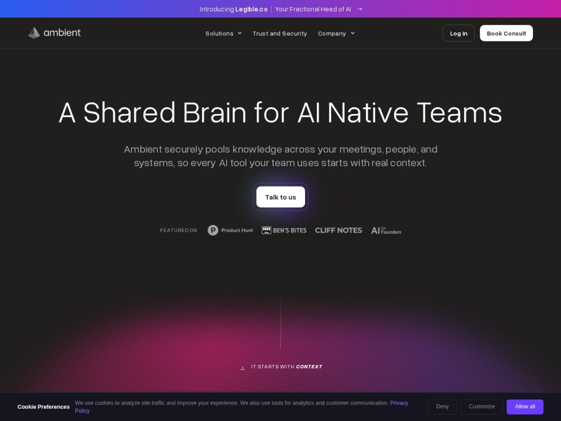Screen dimensions: 561x421
Task: Click the Cookie Preferences heading
Action: click(x=44, y=407)
